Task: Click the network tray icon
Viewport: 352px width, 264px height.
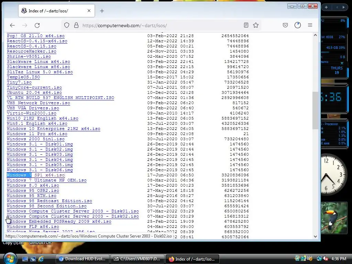Action: point(319,258)
